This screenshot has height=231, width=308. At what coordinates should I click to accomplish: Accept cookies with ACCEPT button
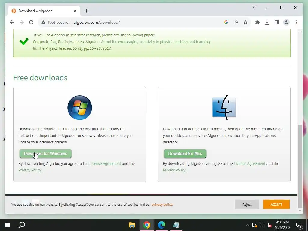point(276,205)
